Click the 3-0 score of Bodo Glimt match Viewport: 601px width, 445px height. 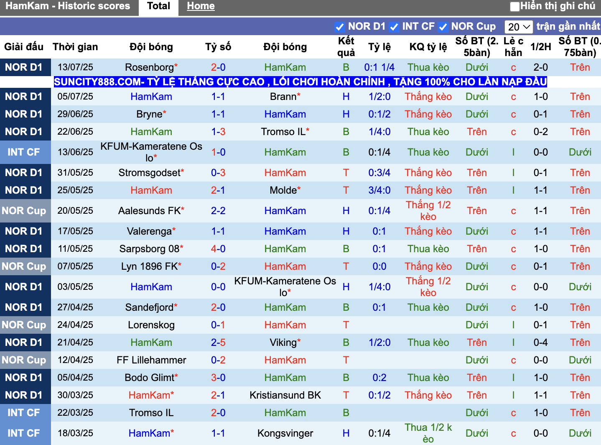[218, 378]
